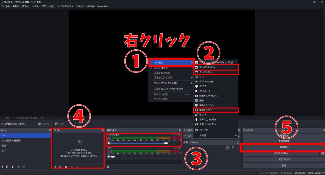Click the 配信の管理 button
Image resolution: width=325 pixels, height=175 pixels.
(284, 141)
